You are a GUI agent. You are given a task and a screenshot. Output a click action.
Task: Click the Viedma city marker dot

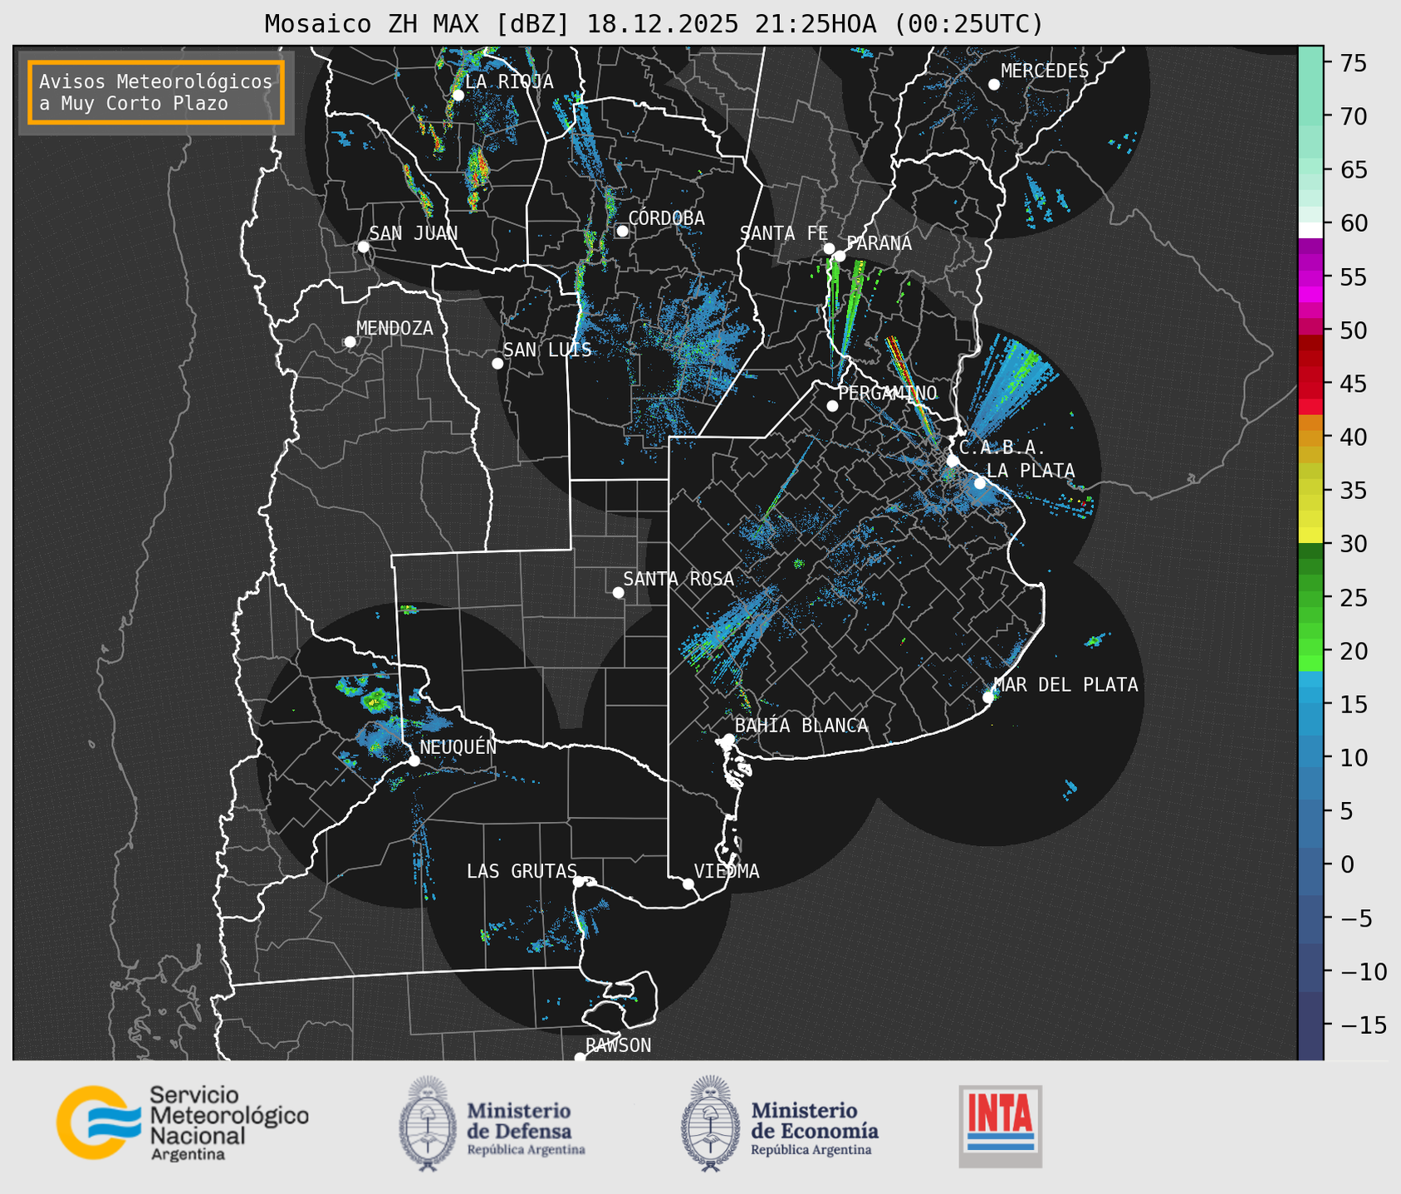[x=688, y=883]
